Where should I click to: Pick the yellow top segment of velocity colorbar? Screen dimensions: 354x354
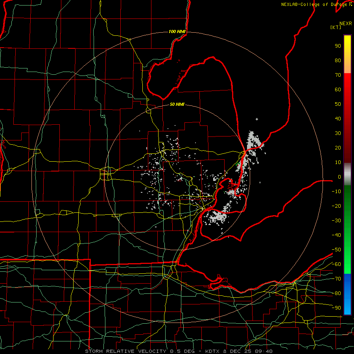click(x=347, y=54)
